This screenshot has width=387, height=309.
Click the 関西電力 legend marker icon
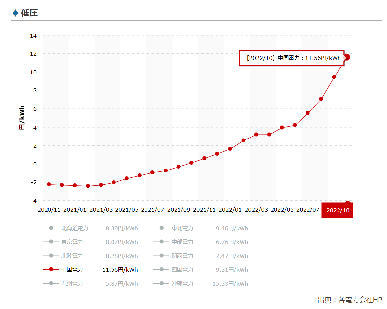[x=161, y=256]
